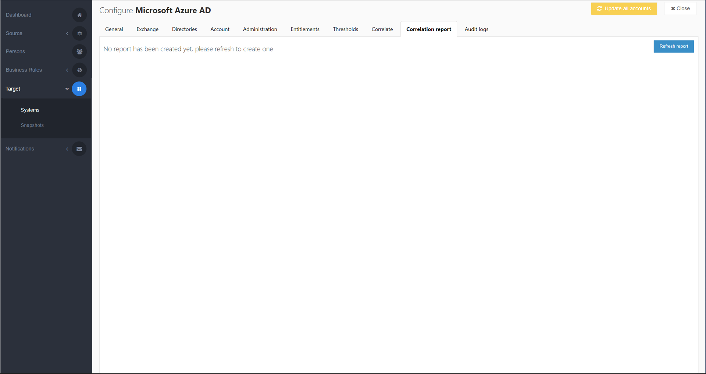The height and width of the screenshot is (374, 706).
Task: Open the Dashboard menu item
Action: 18,15
